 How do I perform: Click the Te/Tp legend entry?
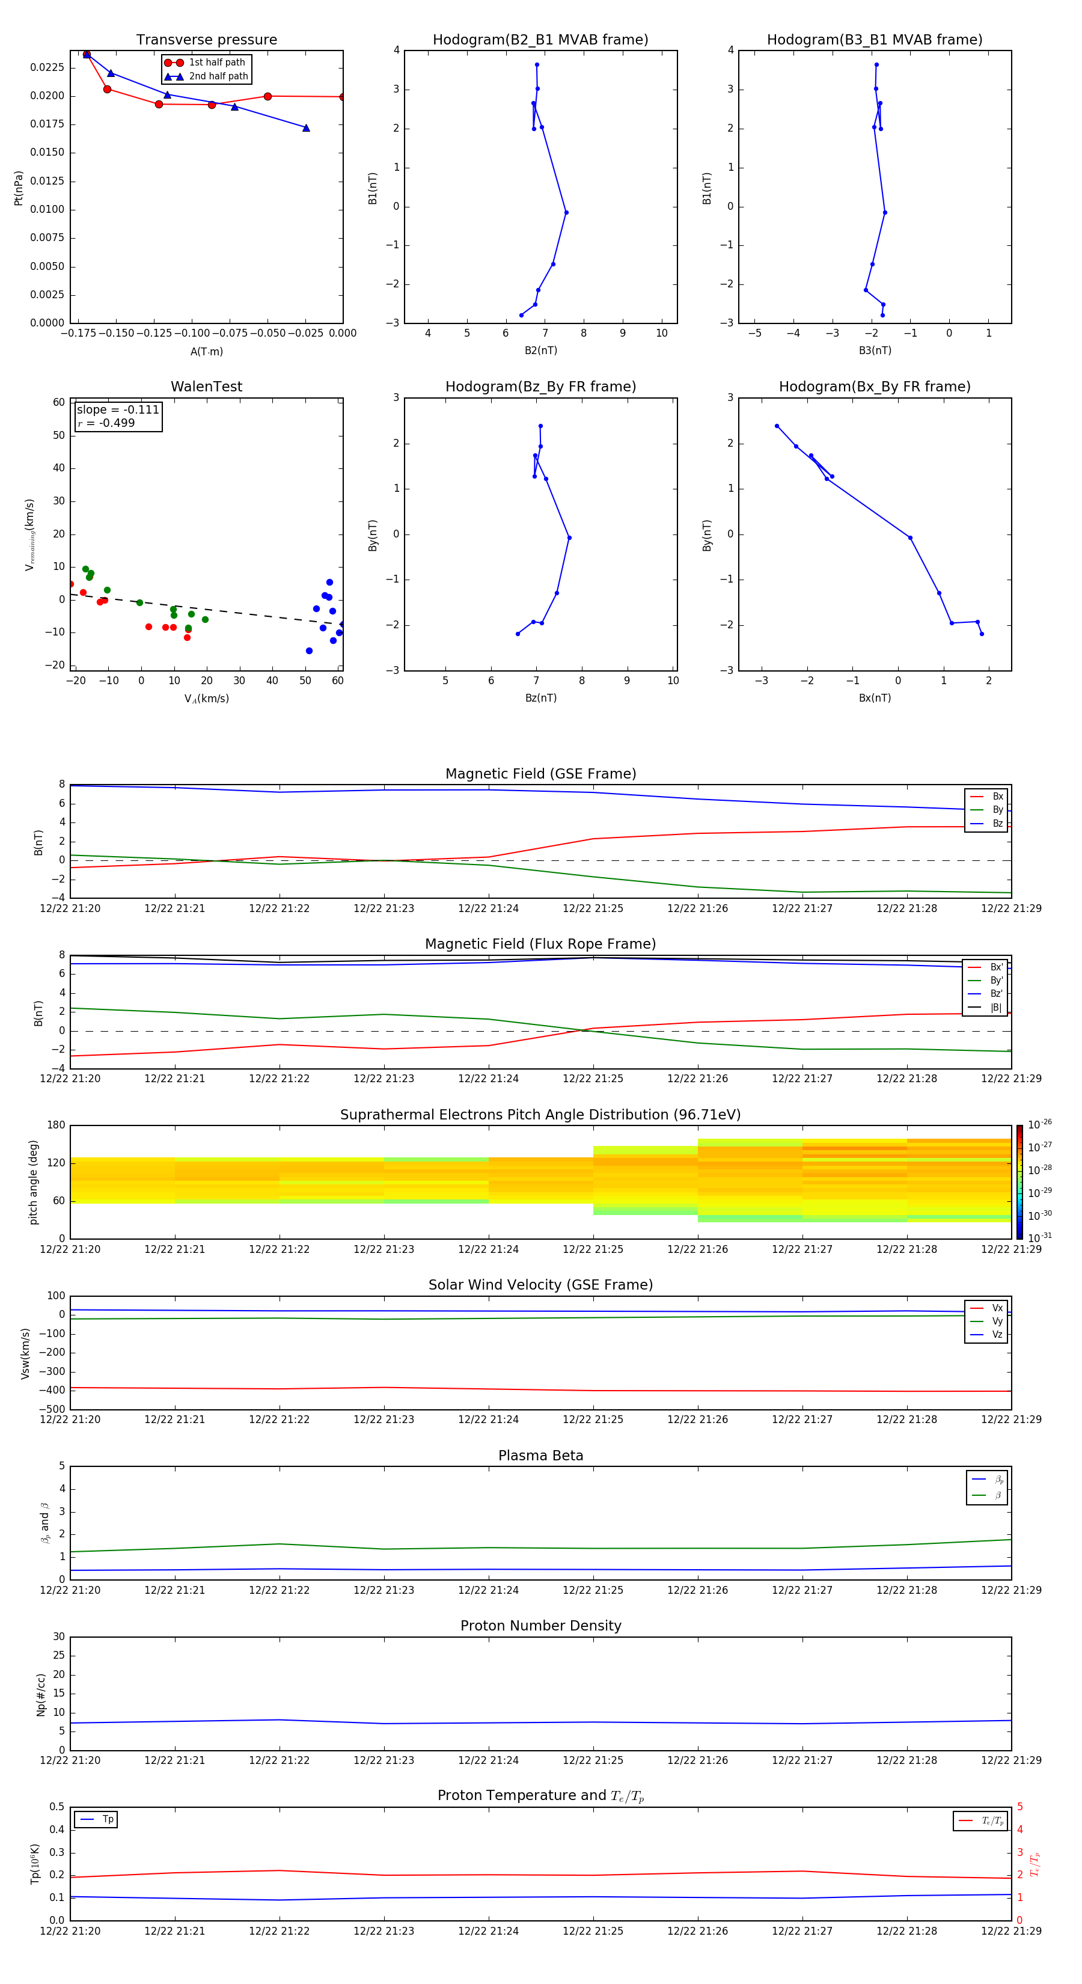tap(980, 1820)
